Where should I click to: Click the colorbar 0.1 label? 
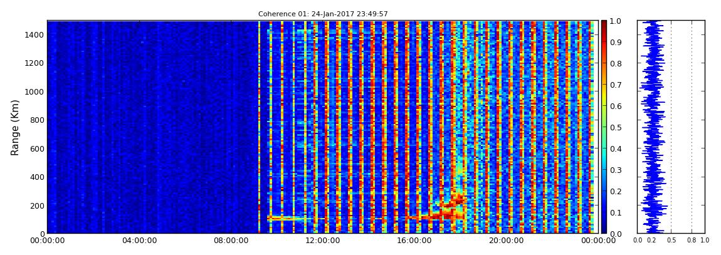[615, 213]
